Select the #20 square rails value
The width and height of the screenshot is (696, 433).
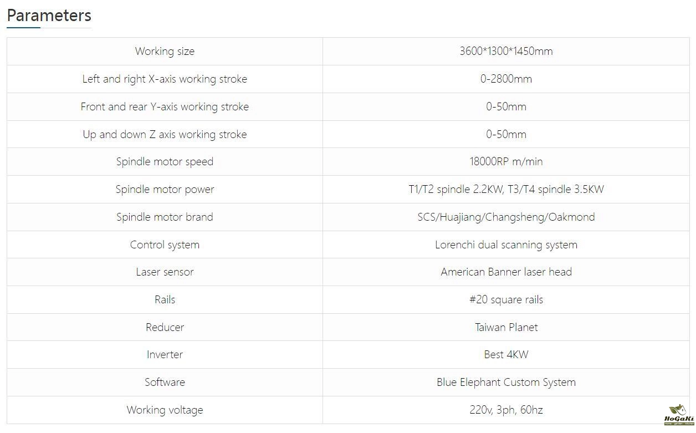(x=506, y=299)
